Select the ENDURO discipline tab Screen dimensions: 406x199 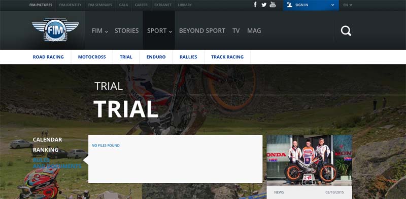[156, 57]
